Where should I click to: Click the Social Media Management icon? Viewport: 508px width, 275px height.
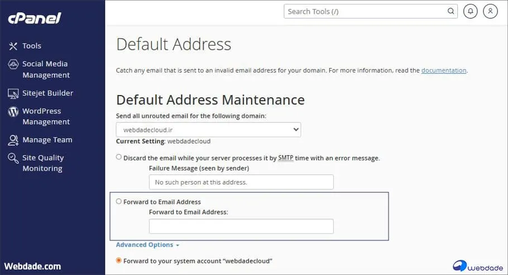point(13,64)
